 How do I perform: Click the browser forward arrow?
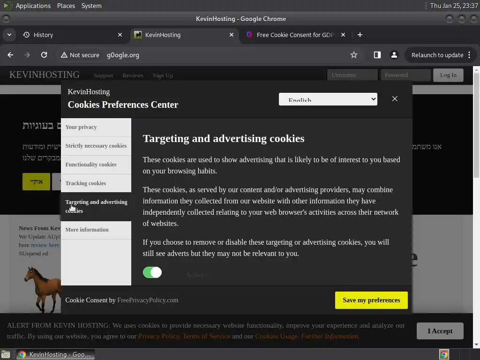click(27, 55)
